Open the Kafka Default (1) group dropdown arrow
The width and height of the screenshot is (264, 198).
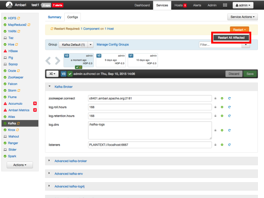pyautogui.click(x=90, y=44)
